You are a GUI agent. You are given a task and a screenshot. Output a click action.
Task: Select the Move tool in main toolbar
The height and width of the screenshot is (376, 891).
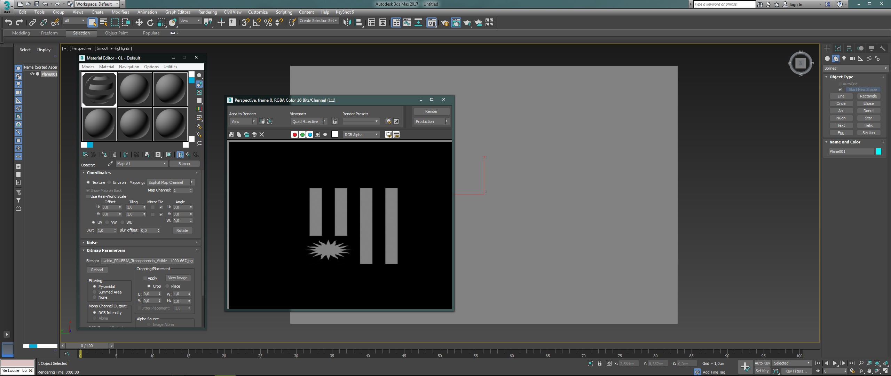click(x=139, y=23)
